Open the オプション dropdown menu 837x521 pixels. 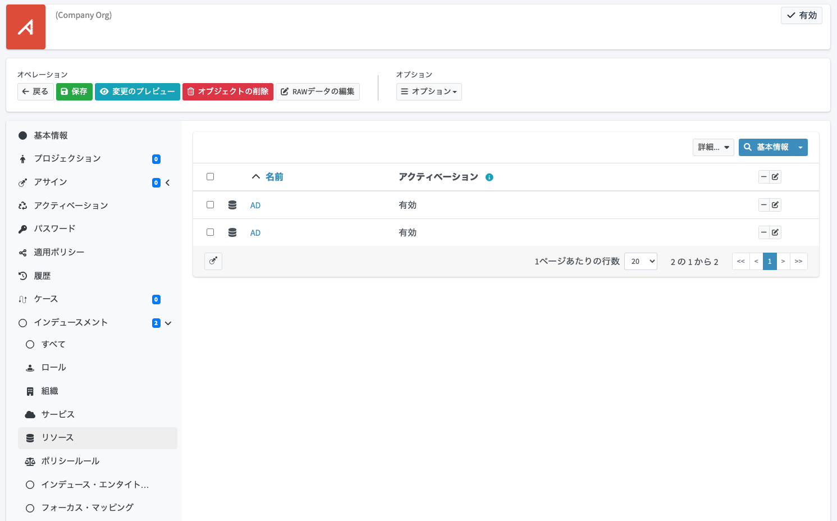click(x=429, y=92)
